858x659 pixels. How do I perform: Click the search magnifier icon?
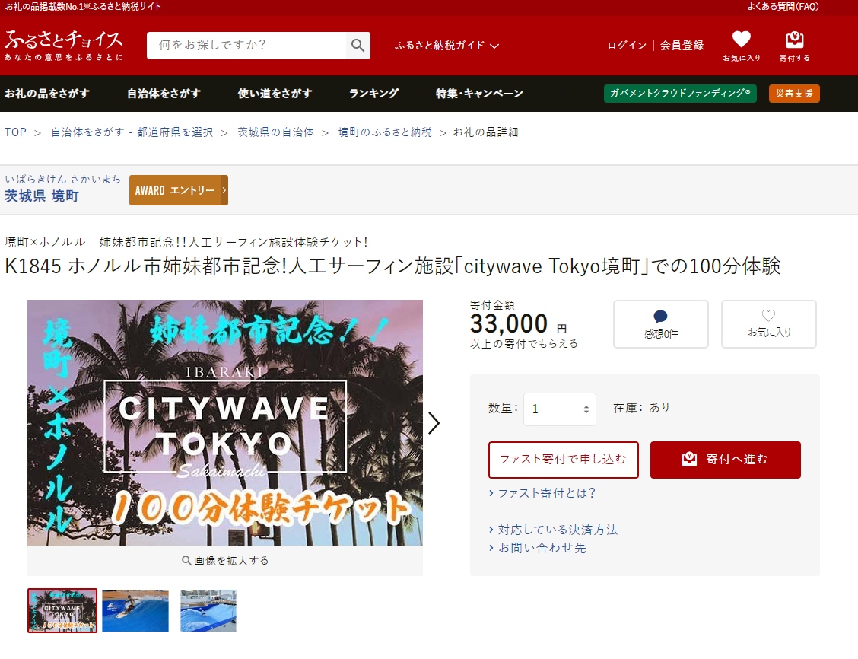click(357, 46)
